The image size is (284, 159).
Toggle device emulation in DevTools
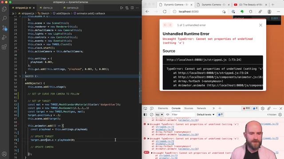pos(152,108)
